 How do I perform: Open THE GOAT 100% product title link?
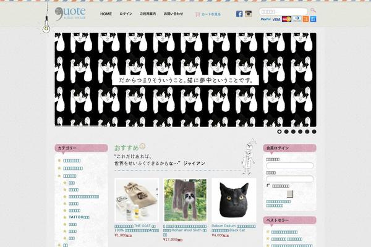click(137, 228)
